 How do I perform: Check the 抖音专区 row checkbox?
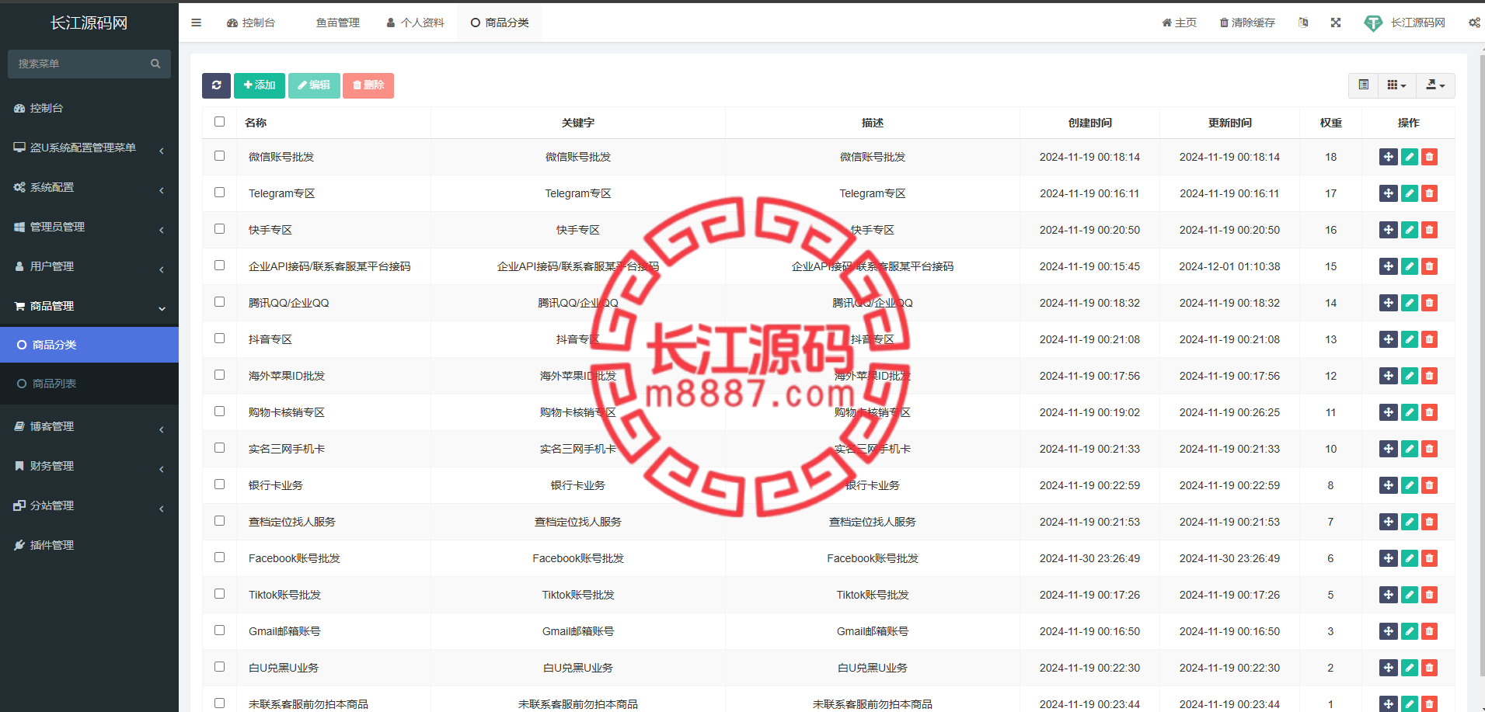219,338
